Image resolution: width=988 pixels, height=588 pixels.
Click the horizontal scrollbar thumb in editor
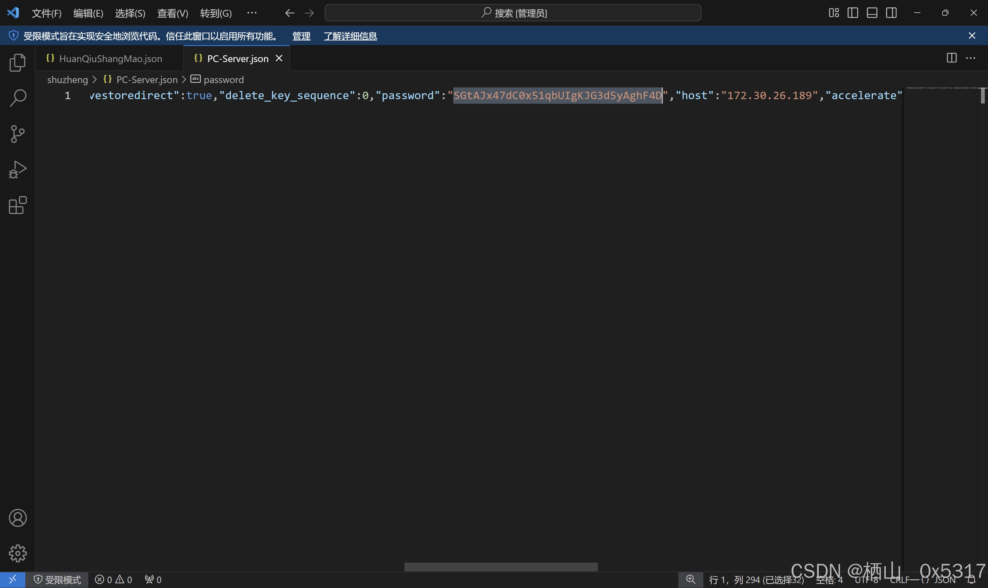coord(501,567)
